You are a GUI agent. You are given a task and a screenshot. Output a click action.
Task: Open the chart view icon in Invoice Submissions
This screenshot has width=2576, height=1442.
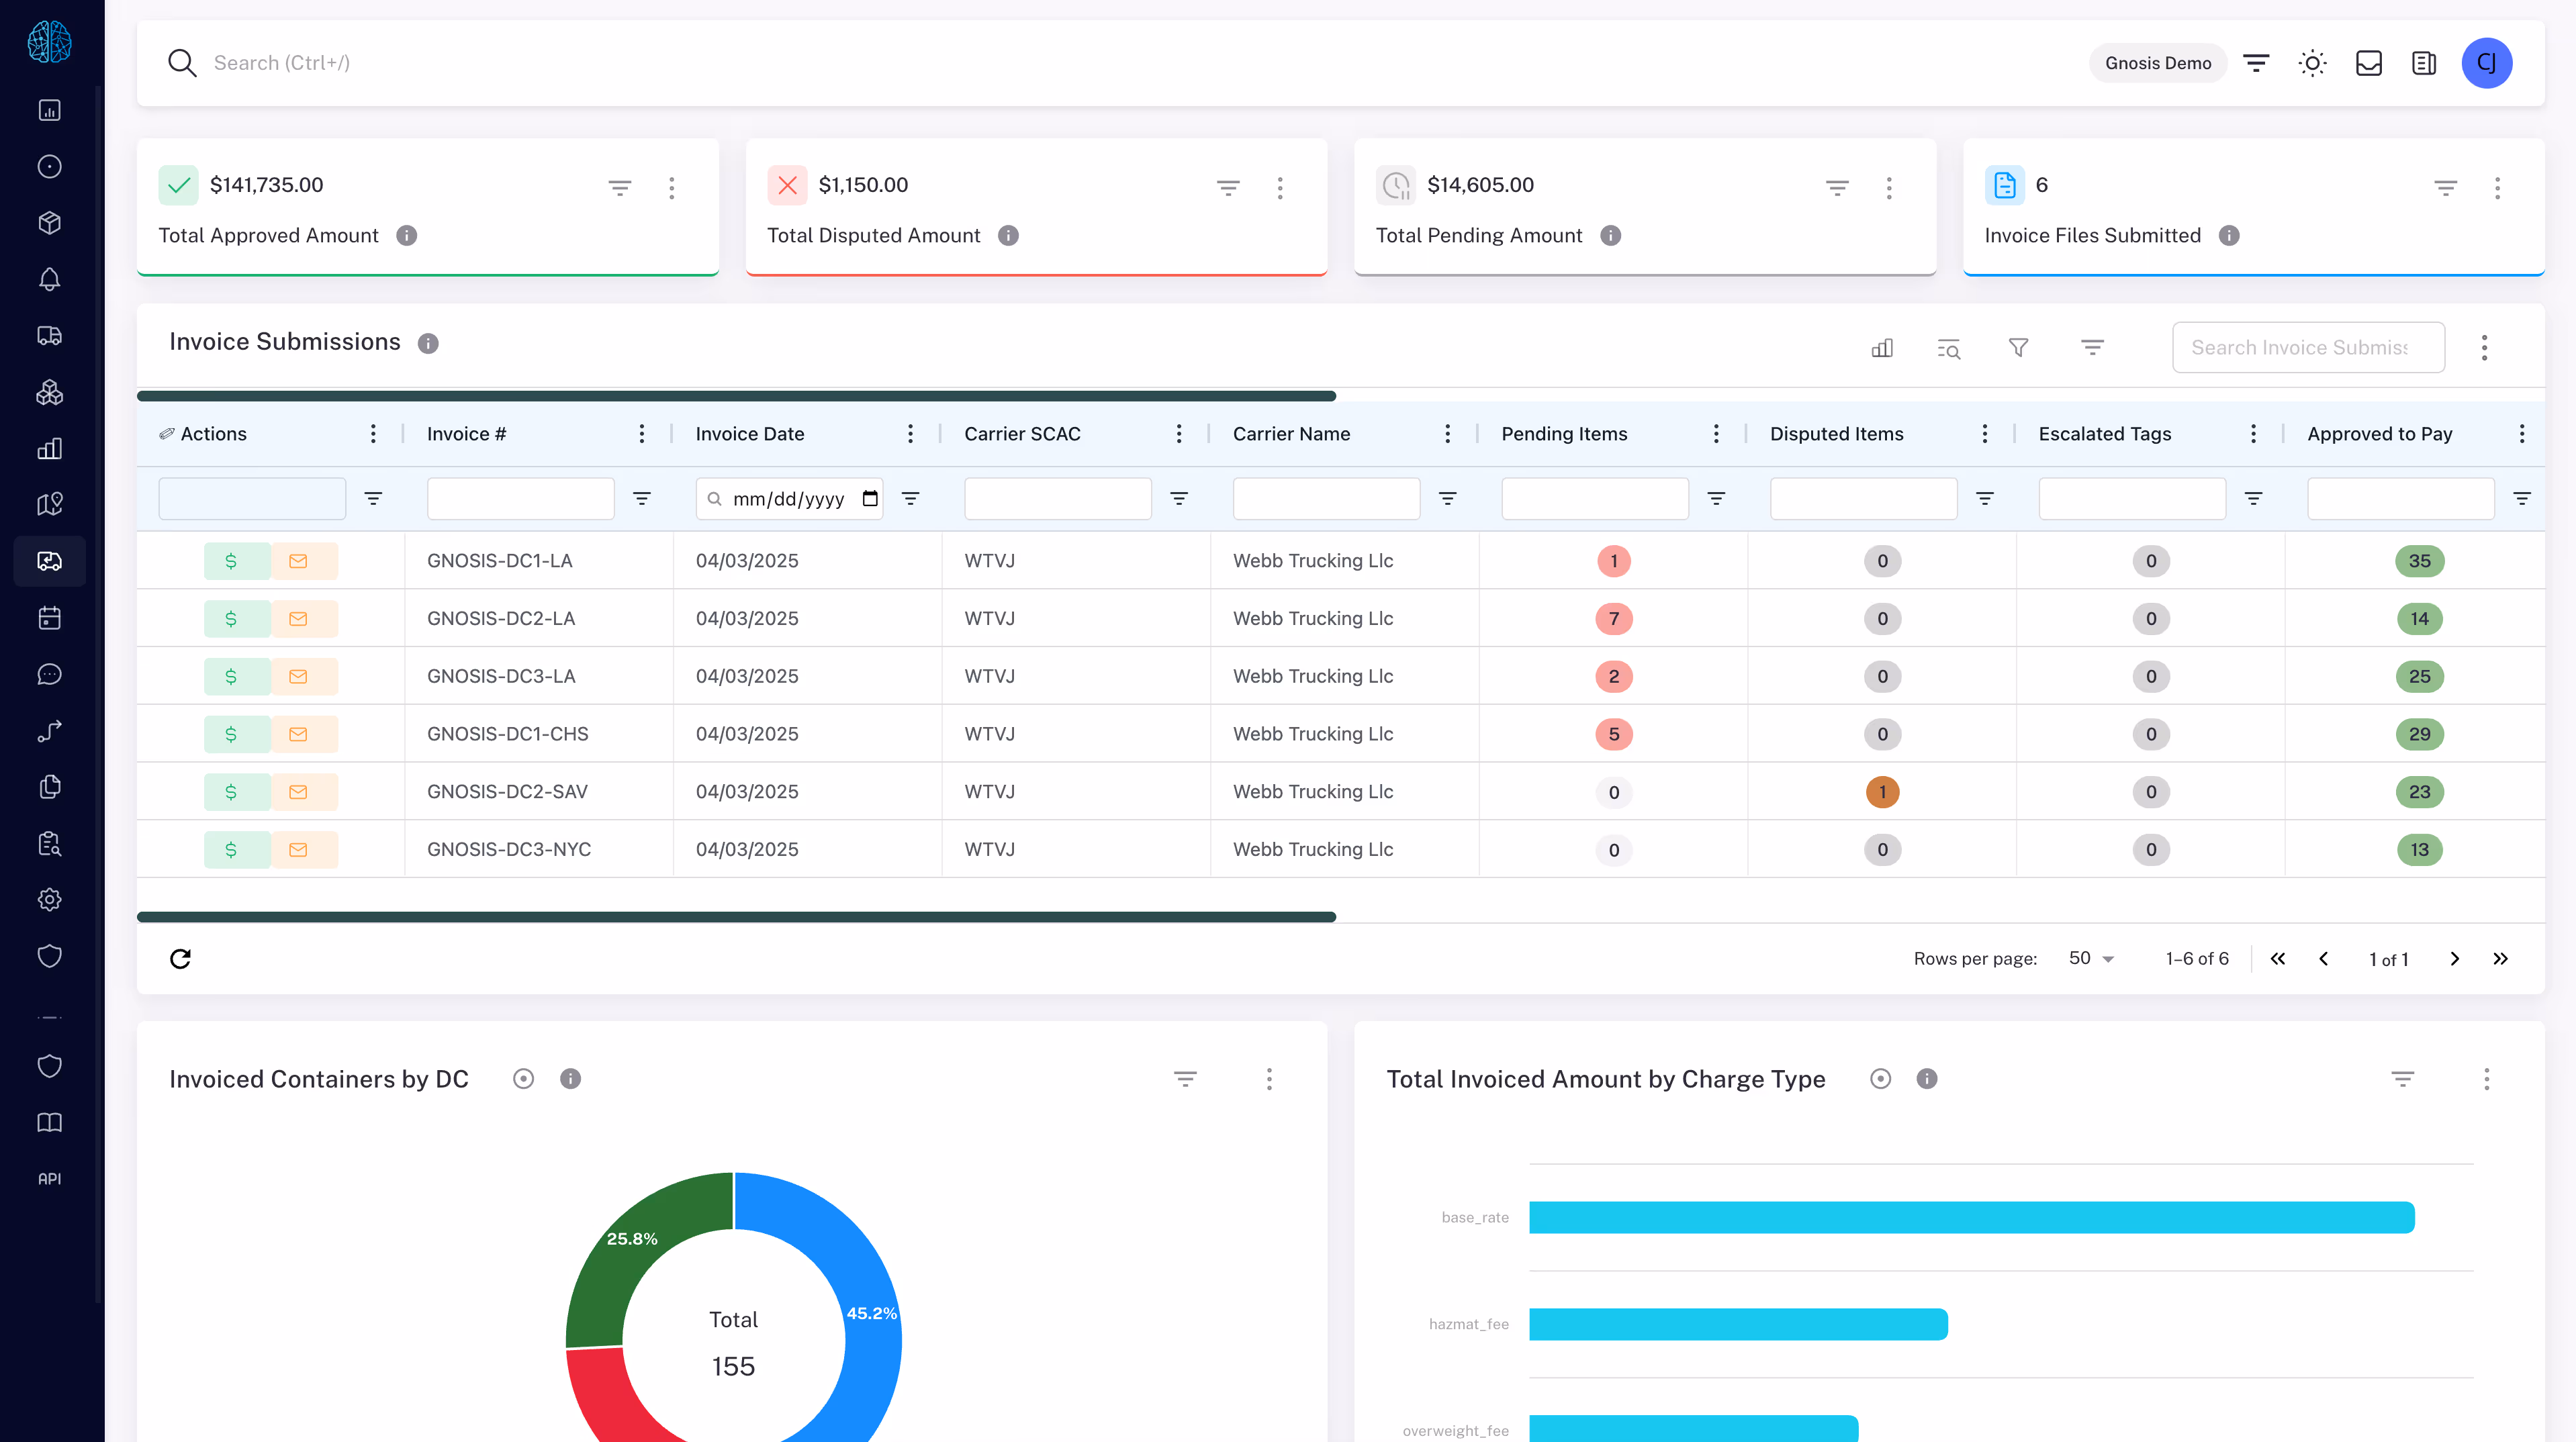(x=1882, y=347)
